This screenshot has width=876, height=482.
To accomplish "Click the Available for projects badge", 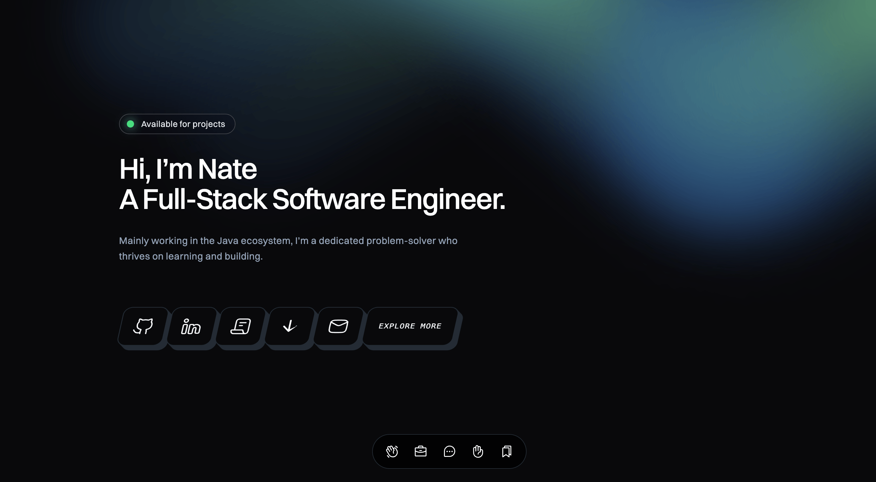I will (x=177, y=124).
